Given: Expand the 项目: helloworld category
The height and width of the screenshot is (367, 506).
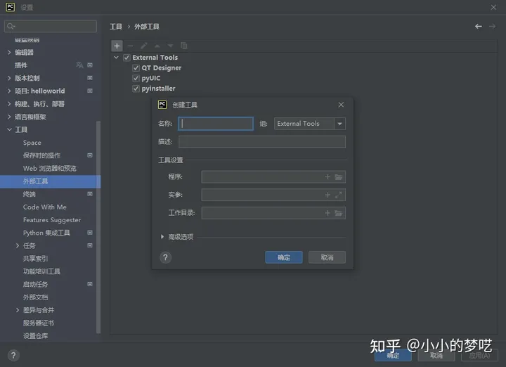Looking at the screenshot, I should point(9,91).
